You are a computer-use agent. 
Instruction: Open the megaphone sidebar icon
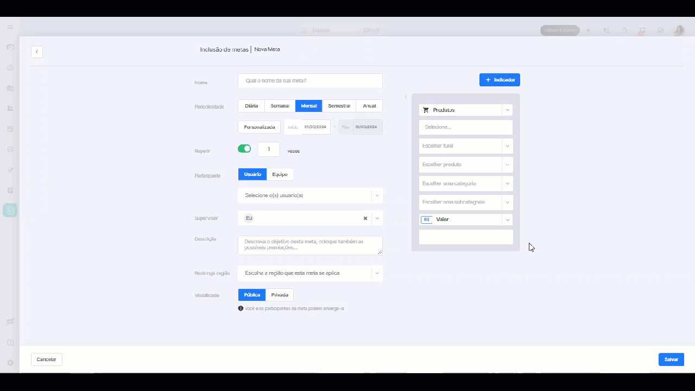[10, 321]
